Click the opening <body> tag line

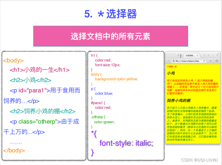[x=13, y=60]
